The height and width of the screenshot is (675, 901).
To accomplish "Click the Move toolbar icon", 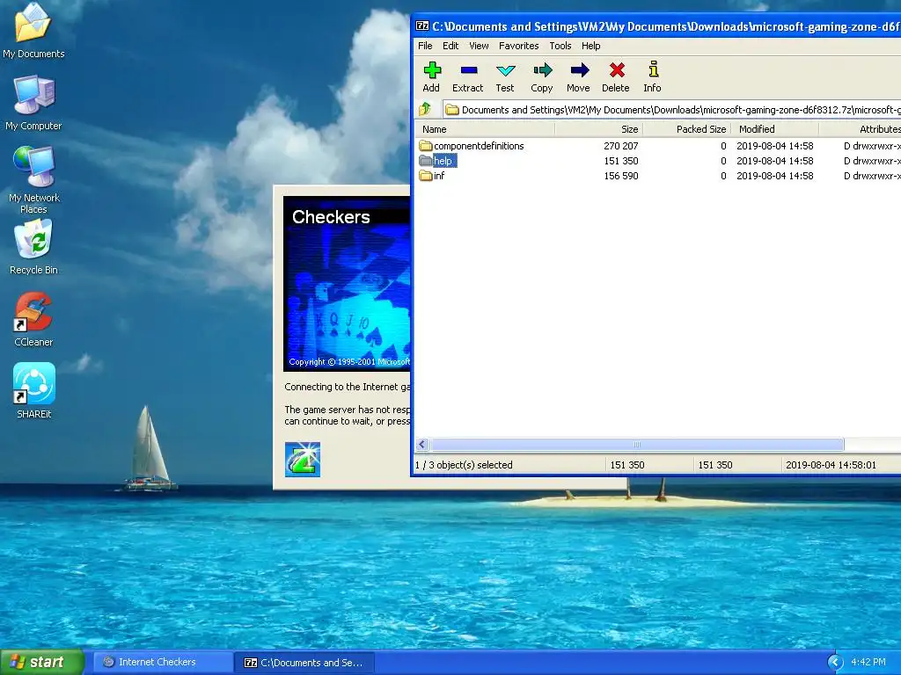I will tap(579, 70).
